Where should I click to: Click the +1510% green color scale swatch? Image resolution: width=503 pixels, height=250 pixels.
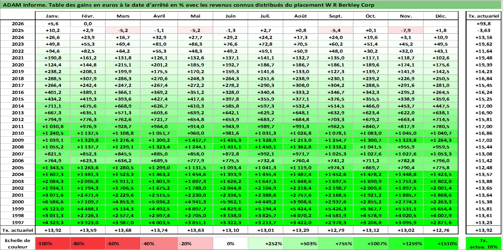pyautogui.click(x=441, y=244)
